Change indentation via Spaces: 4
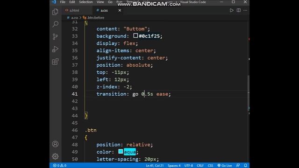 point(174,166)
